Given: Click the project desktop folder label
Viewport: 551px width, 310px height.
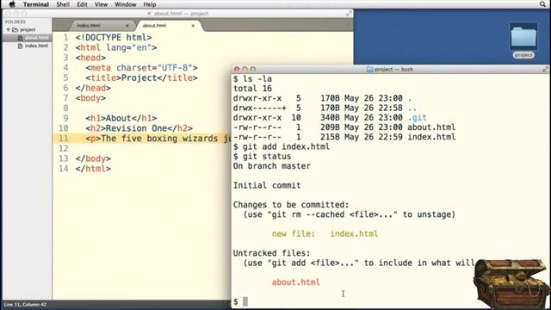Looking at the screenshot, I should [523, 55].
